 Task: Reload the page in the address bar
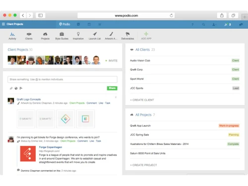[172, 15]
